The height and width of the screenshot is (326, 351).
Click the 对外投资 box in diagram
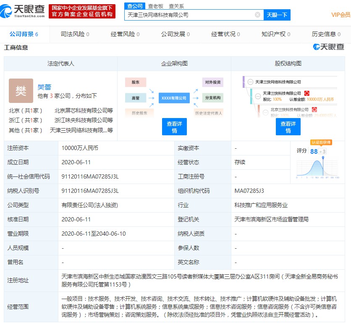tap(213, 82)
